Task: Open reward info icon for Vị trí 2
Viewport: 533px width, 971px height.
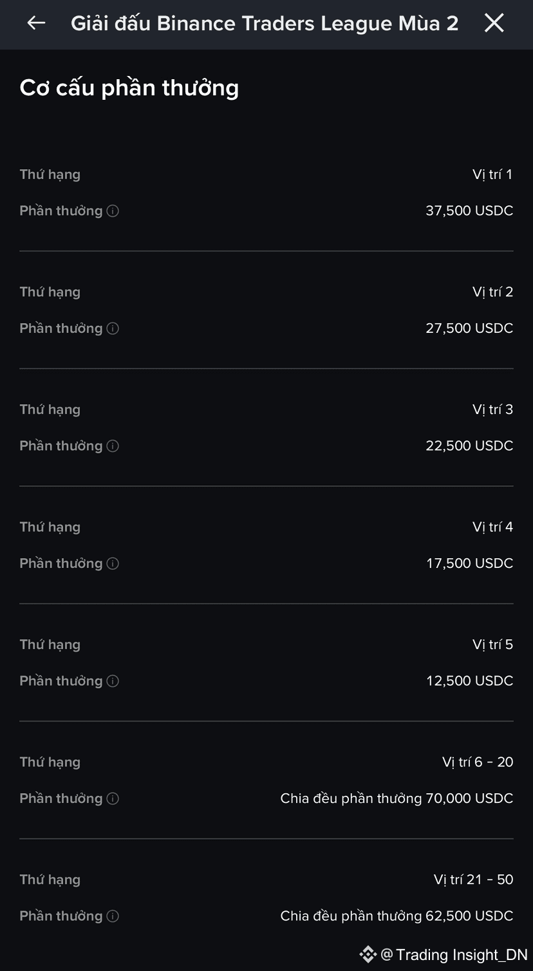Action: 113,328
